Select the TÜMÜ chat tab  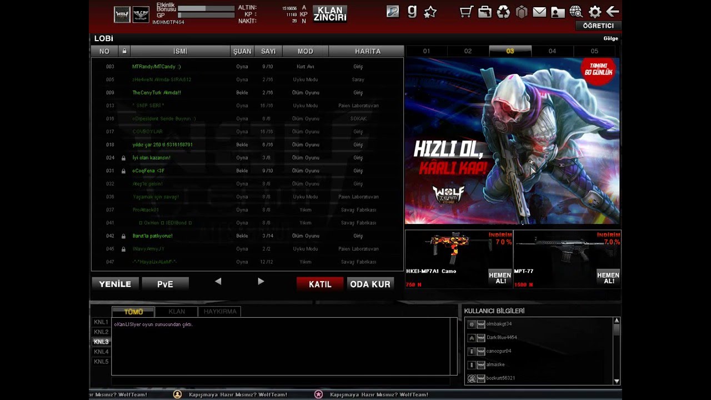coord(133,312)
